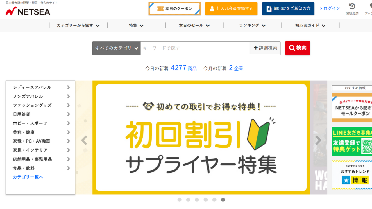Expand 初心者ガイド menu
Viewport: 372px width, 209px height.
coord(310,25)
